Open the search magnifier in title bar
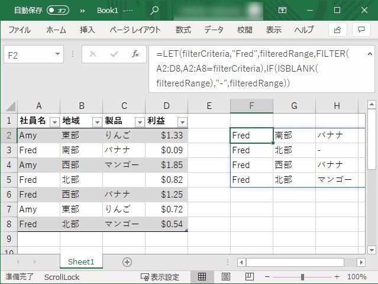This screenshot has height=284, width=378. (x=154, y=11)
